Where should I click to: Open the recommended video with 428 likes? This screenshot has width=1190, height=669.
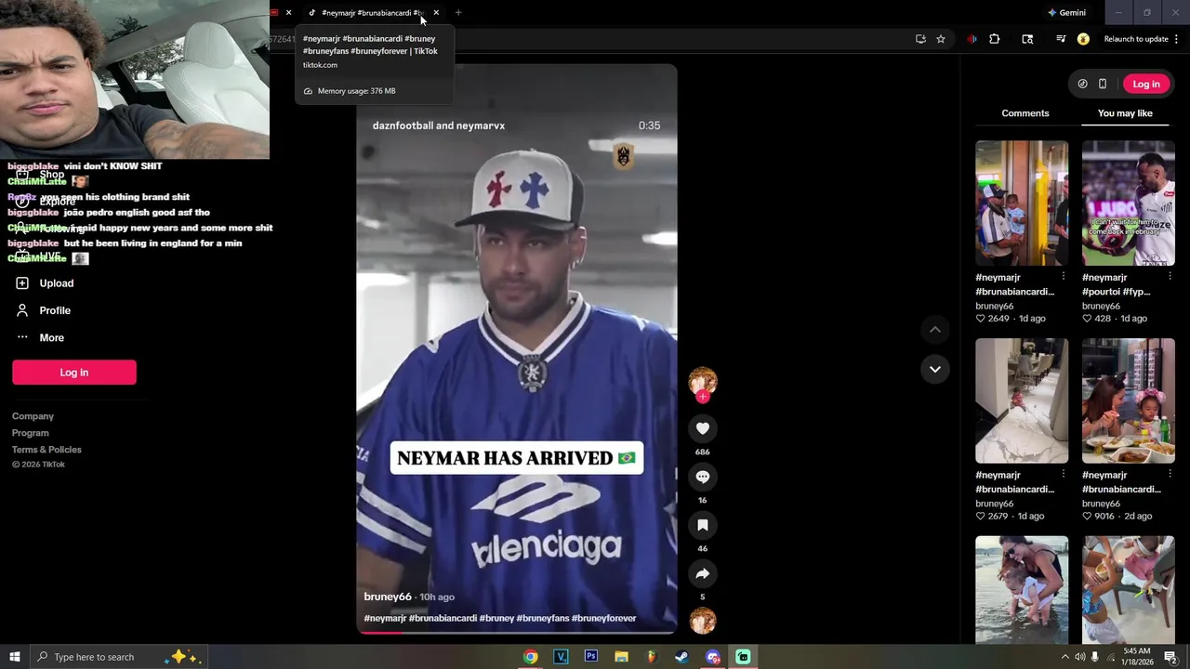pos(1129,203)
